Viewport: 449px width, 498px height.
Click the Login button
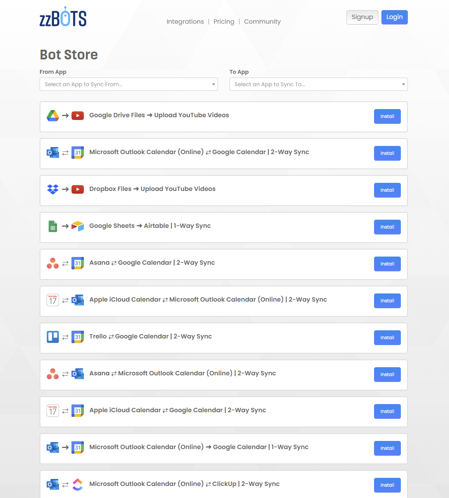(x=394, y=17)
